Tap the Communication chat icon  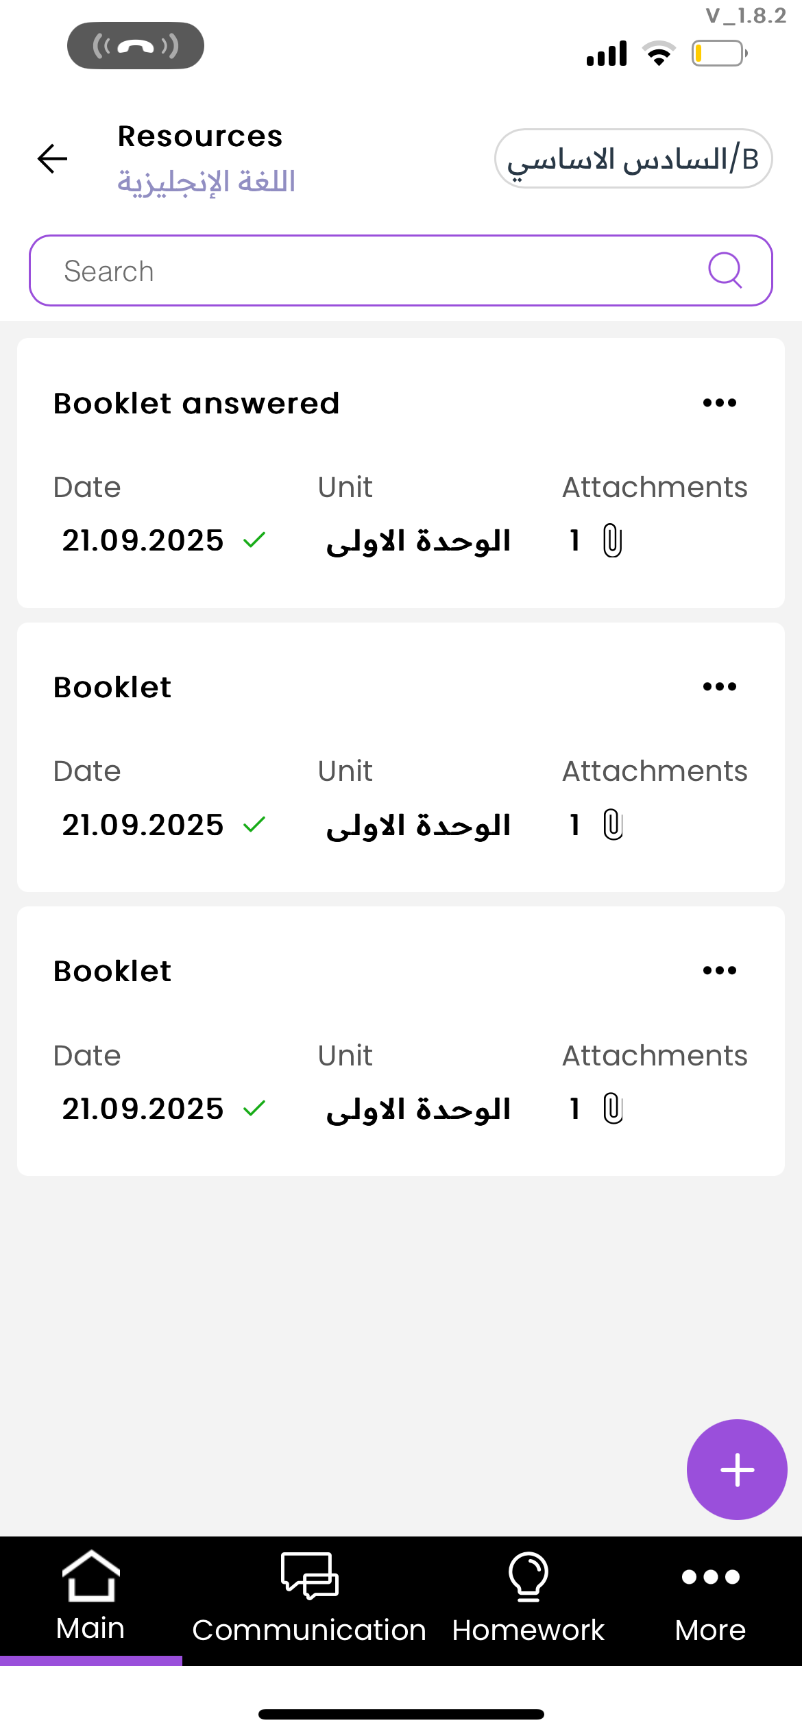[x=309, y=1576]
